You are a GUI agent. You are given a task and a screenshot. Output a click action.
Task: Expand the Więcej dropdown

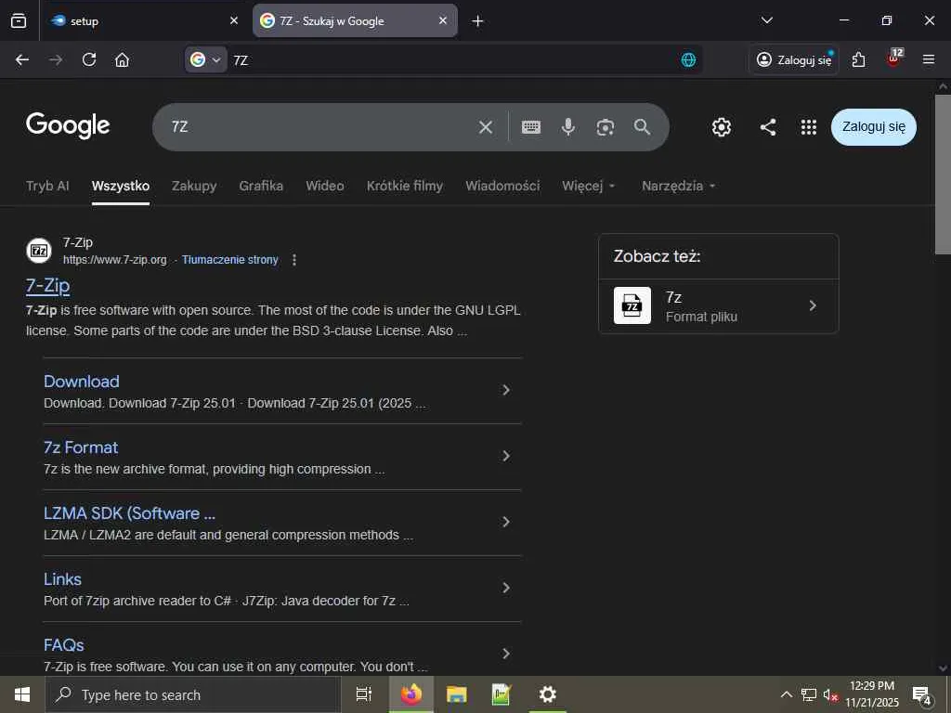(x=588, y=186)
